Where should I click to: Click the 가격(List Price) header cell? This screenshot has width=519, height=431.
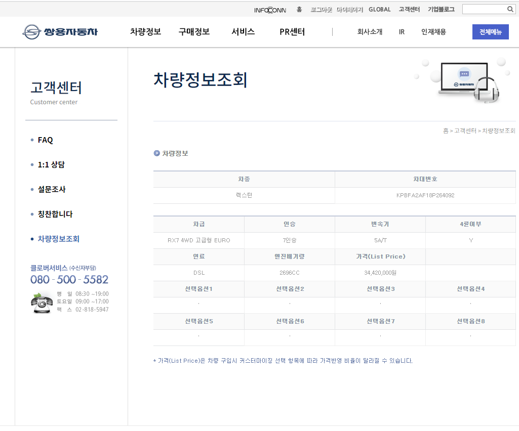[380, 256]
